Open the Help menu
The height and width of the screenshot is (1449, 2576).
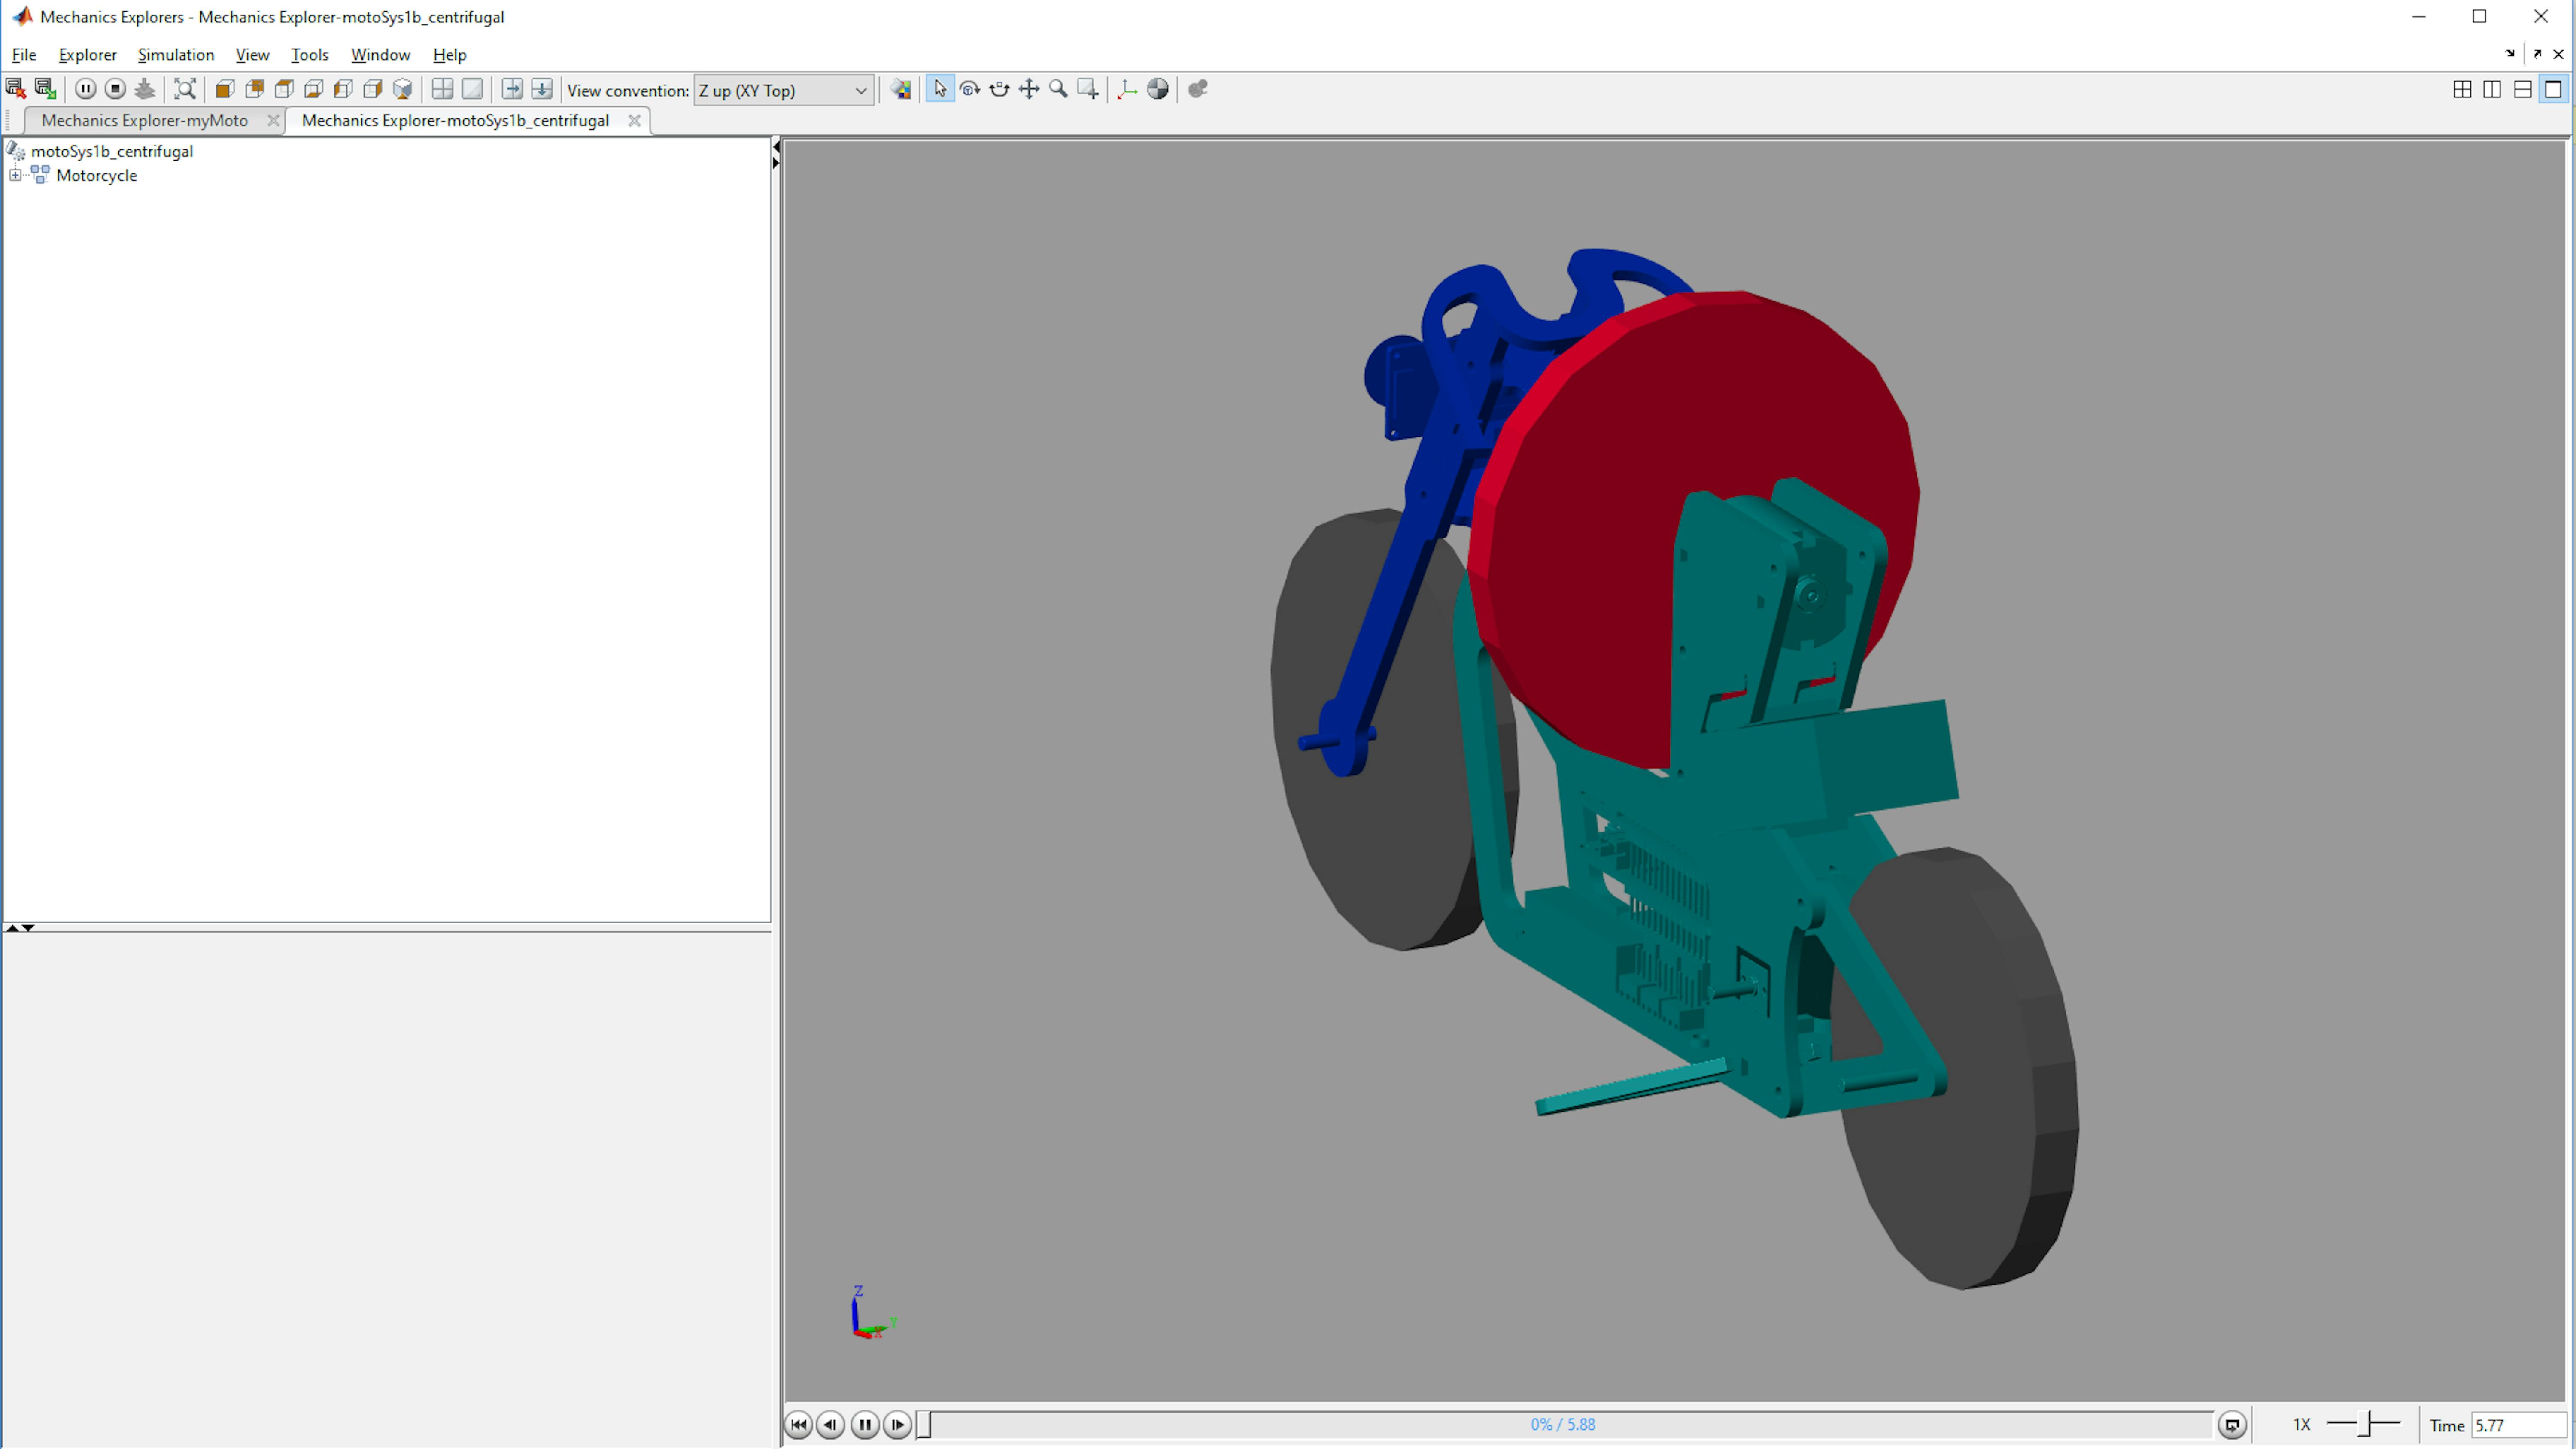click(449, 54)
